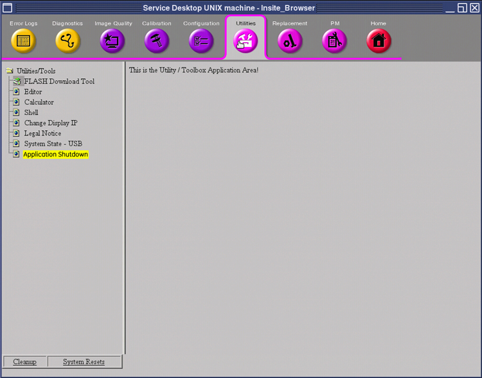Viewport: 482px width, 378px height.
Task: Open the Replacement icon
Action: [290, 41]
